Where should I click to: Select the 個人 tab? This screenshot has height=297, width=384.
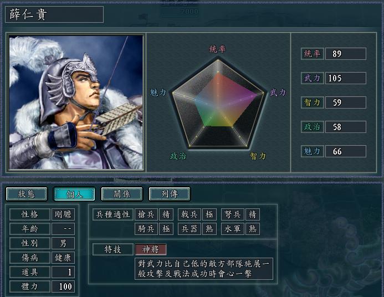pyautogui.click(x=74, y=194)
